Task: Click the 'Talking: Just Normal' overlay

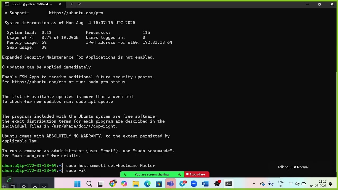Action: [293, 167]
